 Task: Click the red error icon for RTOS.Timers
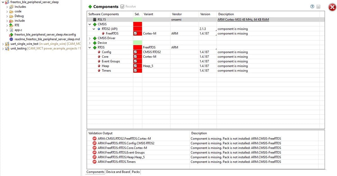[94, 162]
